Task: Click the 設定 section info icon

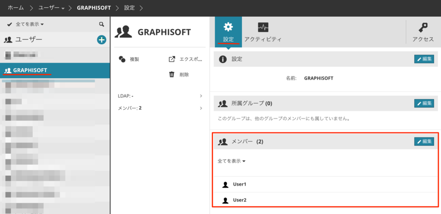Action: point(223,59)
